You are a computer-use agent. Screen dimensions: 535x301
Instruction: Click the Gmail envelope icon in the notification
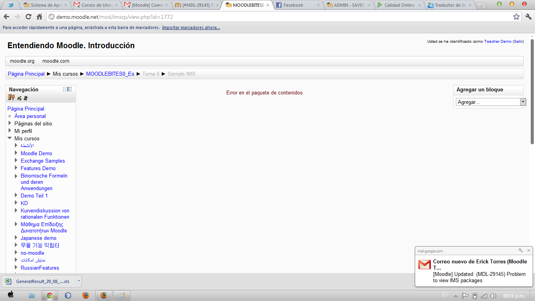pyautogui.click(x=425, y=265)
